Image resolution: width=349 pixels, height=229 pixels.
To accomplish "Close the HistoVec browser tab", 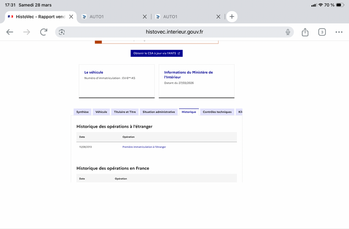I will click(x=71, y=17).
